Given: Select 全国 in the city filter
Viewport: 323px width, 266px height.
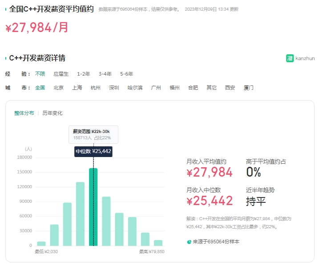Looking at the screenshot, I should click(x=40, y=88).
